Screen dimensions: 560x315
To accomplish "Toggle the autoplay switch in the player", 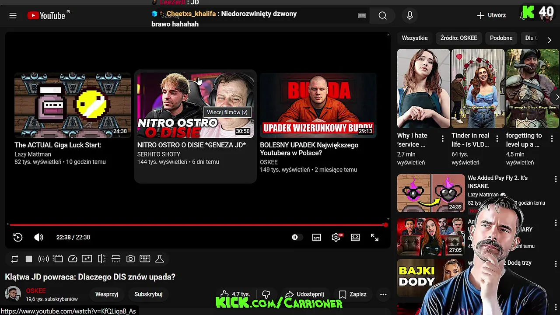I will coord(297,237).
